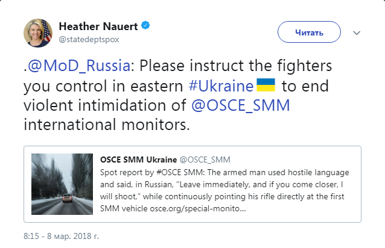The image size is (385, 248).
Task: Open the @OSCE_SMM handle in quoted tweet
Action: [205, 160]
